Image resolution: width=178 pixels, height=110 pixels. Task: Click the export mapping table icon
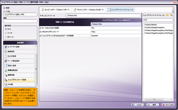point(75,10)
